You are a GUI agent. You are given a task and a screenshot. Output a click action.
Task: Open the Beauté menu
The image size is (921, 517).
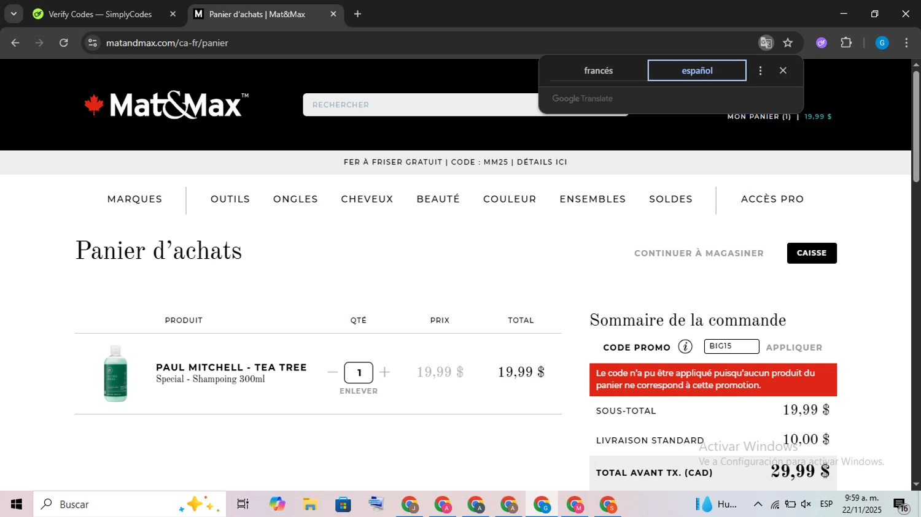[x=438, y=199]
